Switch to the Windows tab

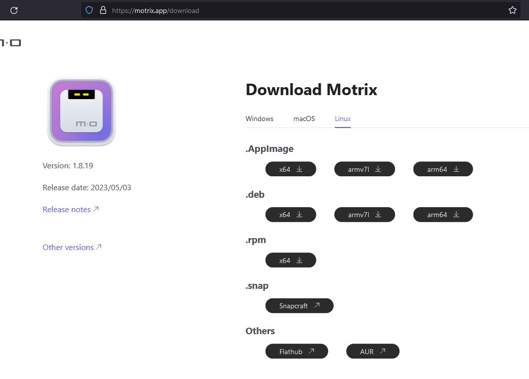pos(260,119)
